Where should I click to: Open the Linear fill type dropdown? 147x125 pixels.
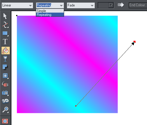[17, 5]
